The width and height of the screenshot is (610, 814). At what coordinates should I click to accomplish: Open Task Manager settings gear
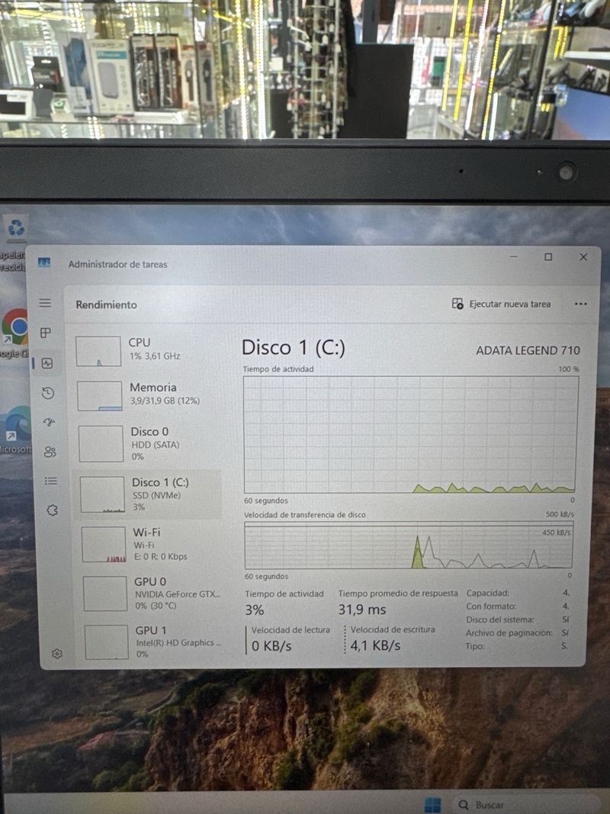[x=57, y=654]
